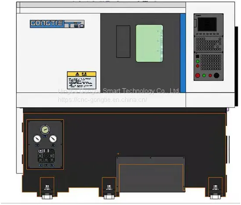The height and width of the screenshot is (205, 241).
Task: Click the black square key above the green button
Action: [x=198, y=56]
